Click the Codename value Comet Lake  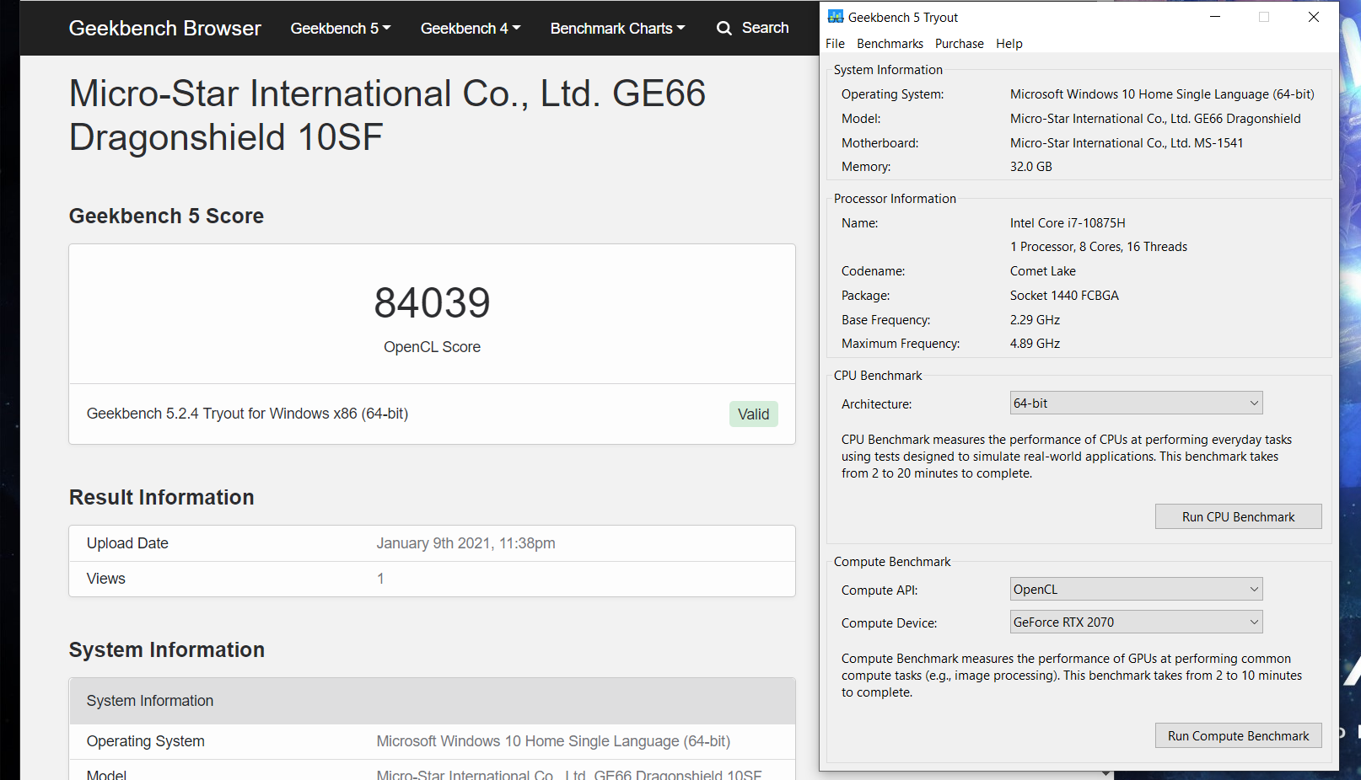tap(1042, 271)
